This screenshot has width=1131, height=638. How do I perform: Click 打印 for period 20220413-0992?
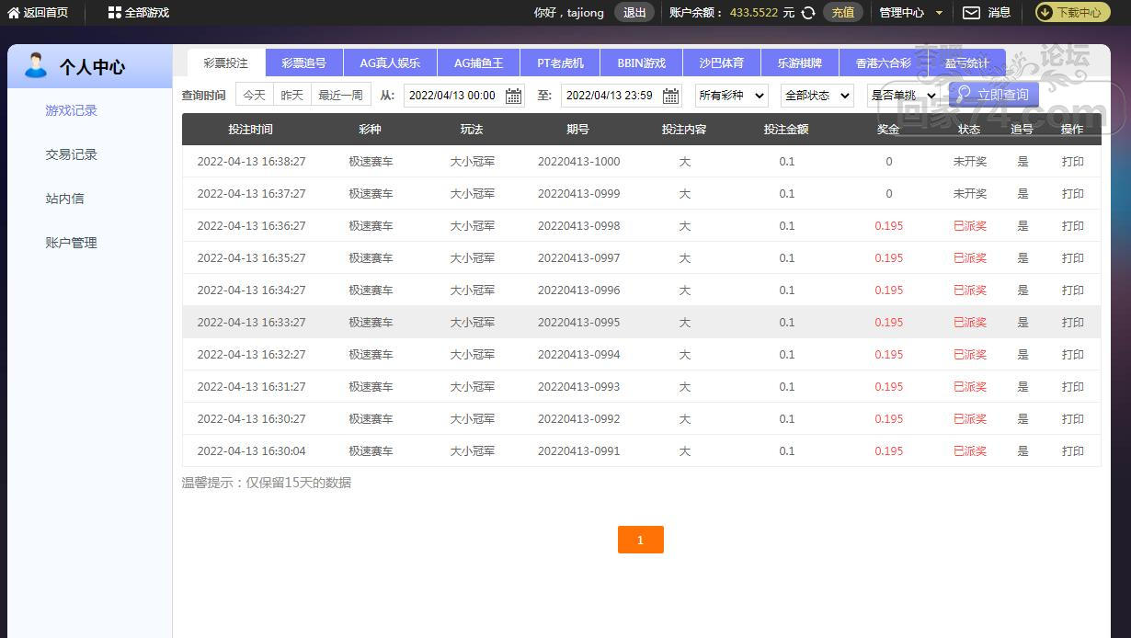pyautogui.click(x=1073, y=419)
